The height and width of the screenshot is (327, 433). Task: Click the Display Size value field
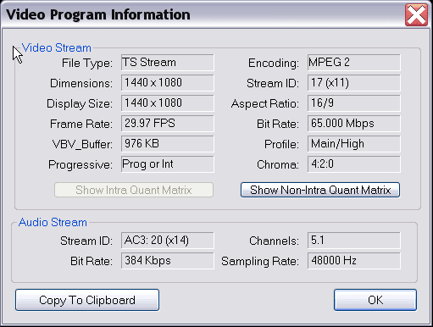coord(168,103)
